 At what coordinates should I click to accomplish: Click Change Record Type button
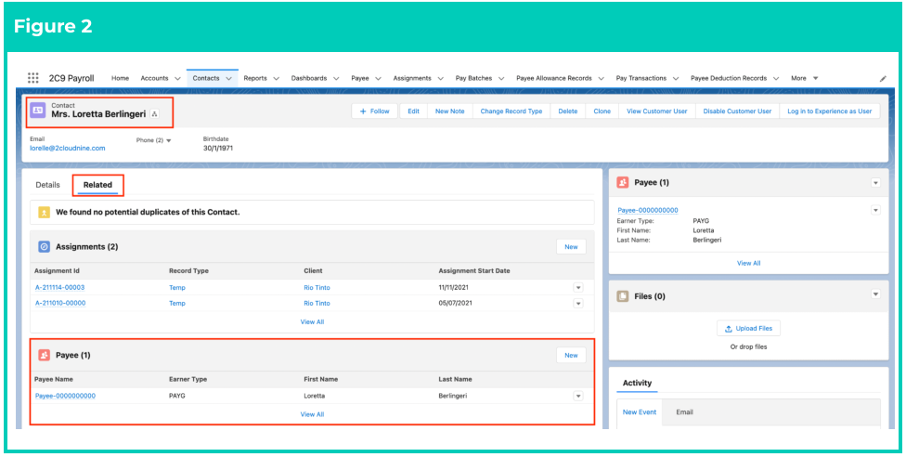click(511, 111)
